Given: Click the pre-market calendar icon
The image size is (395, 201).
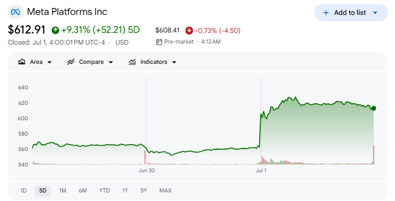Looking at the screenshot, I should pos(159,42).
